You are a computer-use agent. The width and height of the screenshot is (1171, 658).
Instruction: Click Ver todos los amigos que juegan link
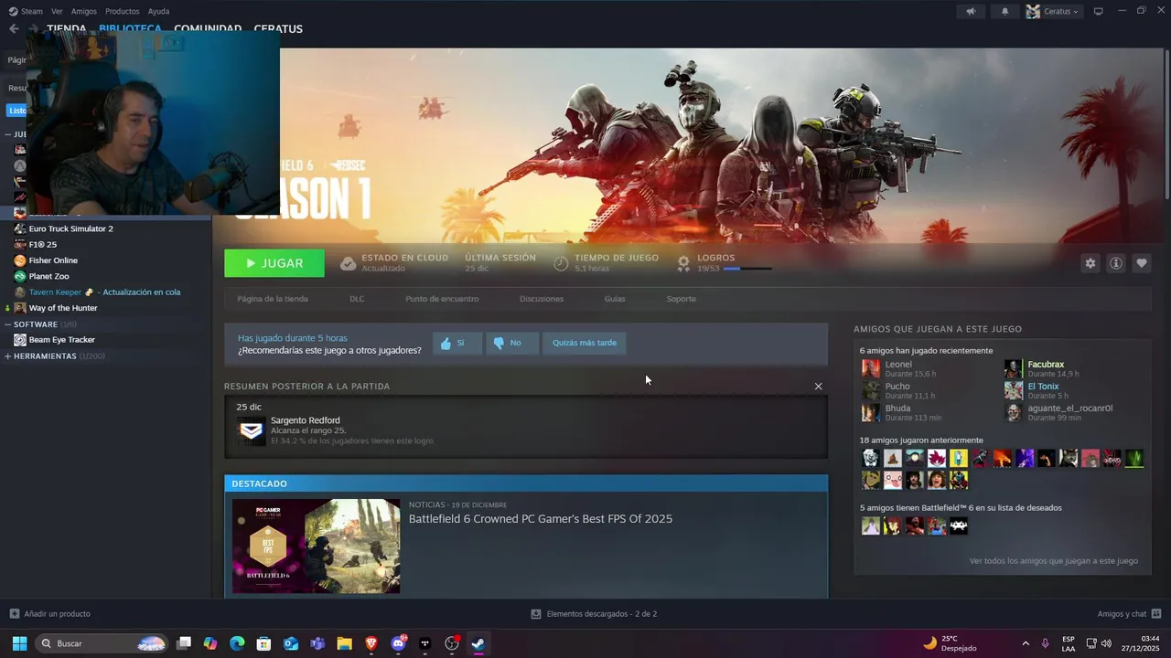click(x=1054, y=561)
